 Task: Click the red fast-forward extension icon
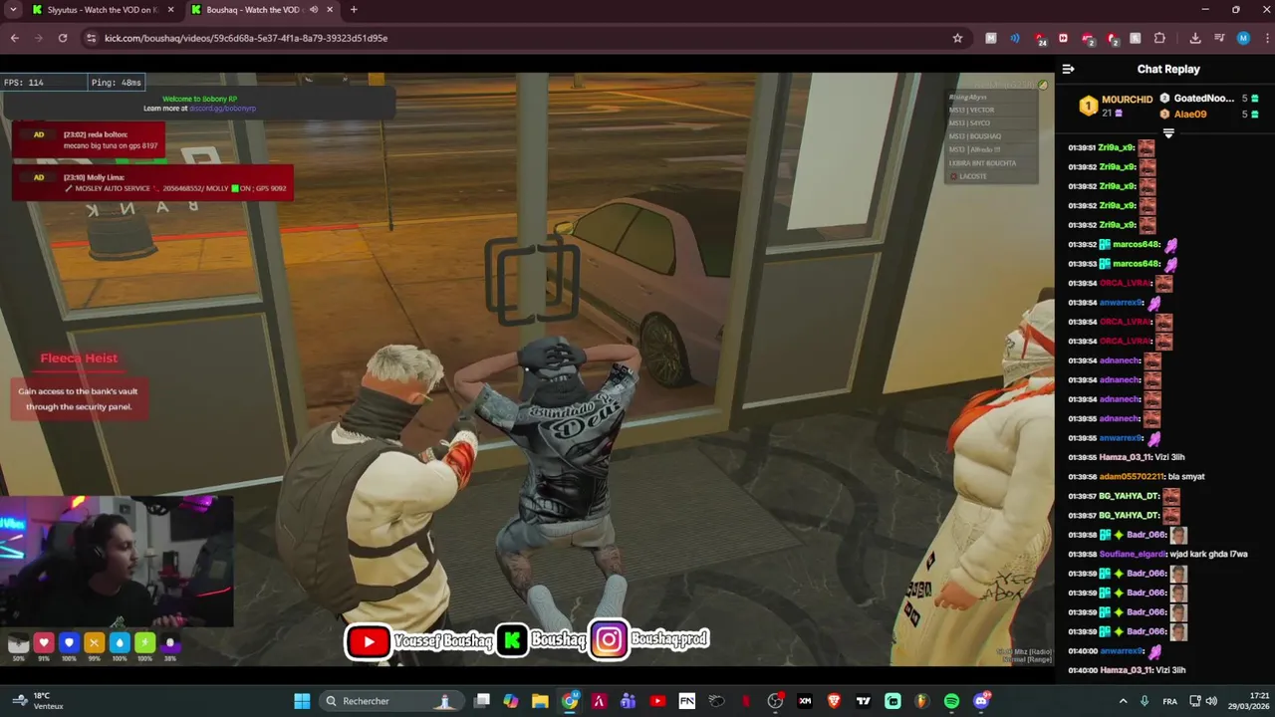click(1063, 38)
